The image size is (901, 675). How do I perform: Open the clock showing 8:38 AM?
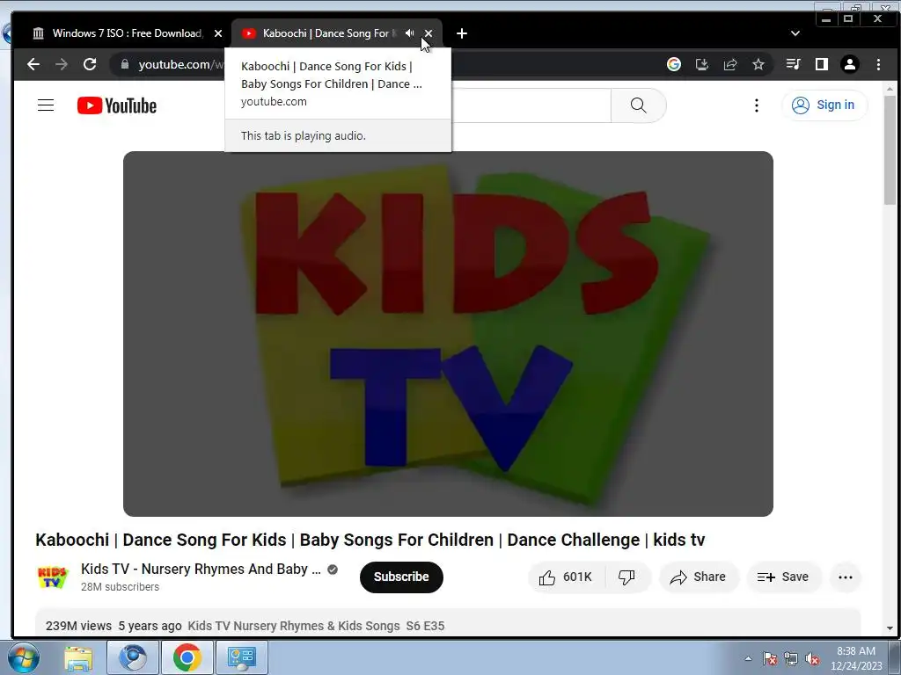(856, 658)
